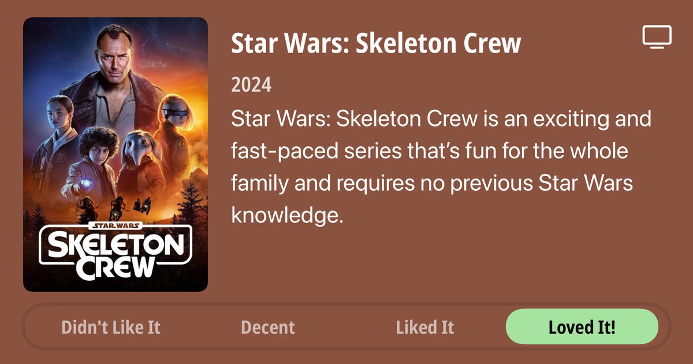Click the glowing blue orb on poster
The height and width of the screenshot is (364, 693).
[x=87, y=184]
